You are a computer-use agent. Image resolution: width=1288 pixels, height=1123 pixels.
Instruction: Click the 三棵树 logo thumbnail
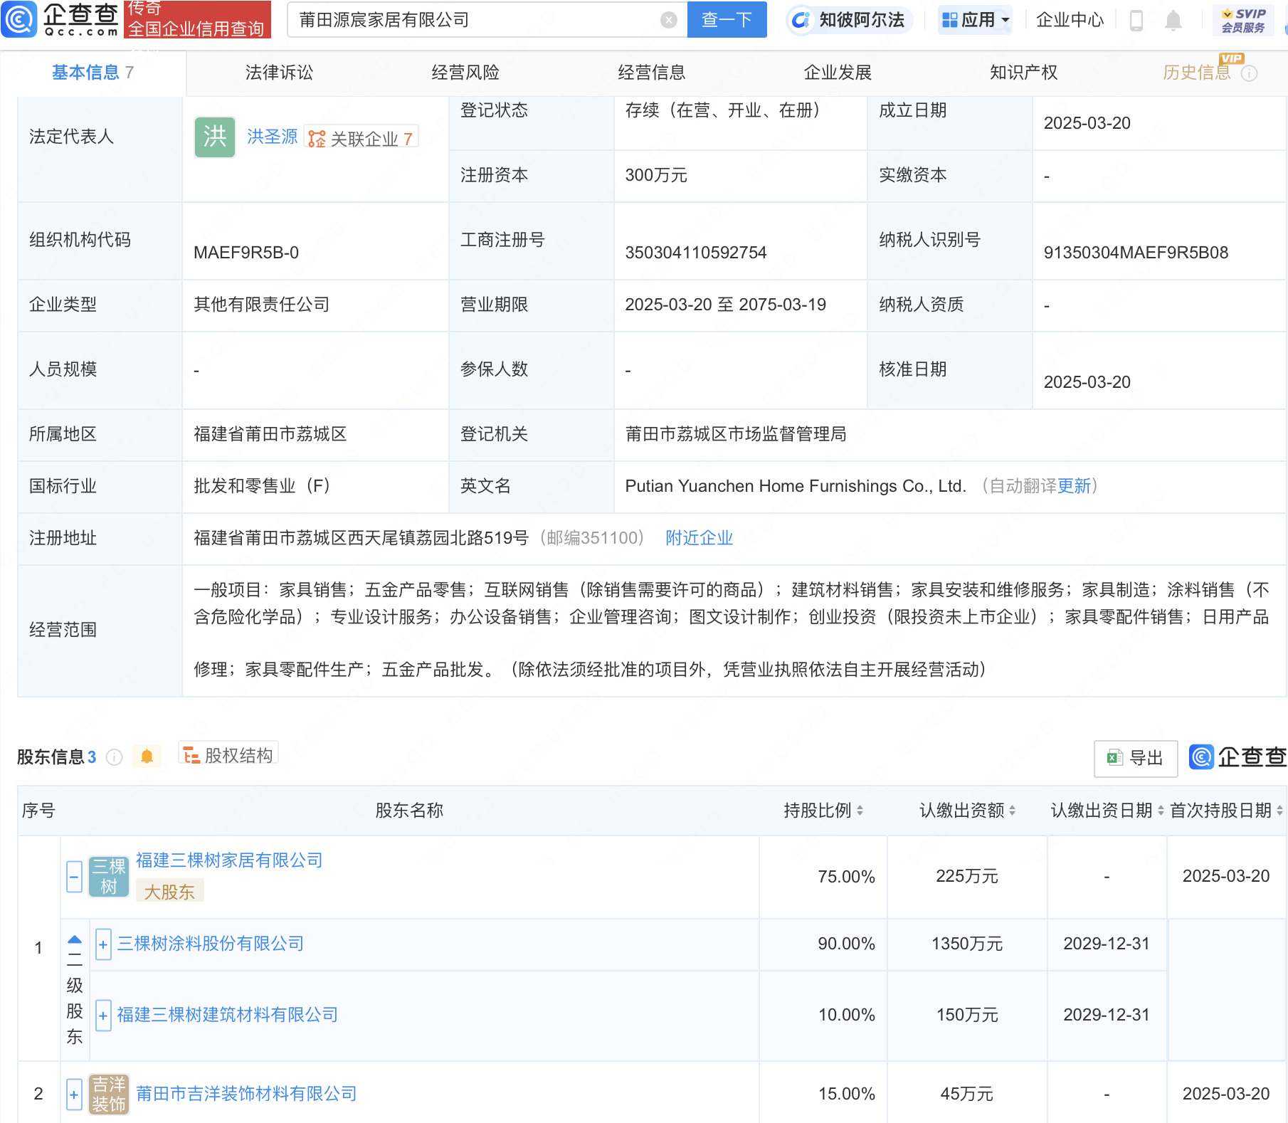click(x=109, y=877)
